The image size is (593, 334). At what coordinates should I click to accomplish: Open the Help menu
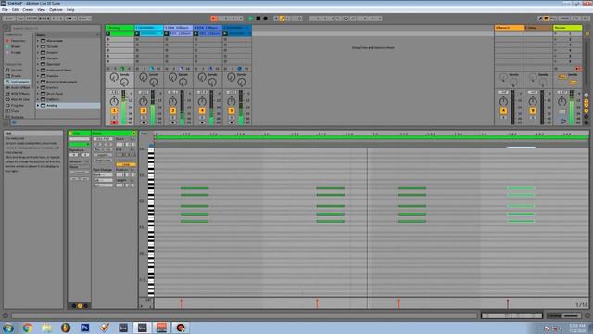[70, 10]
